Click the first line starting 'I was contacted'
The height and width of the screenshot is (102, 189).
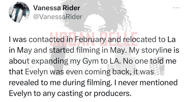[x=92, y=40]
